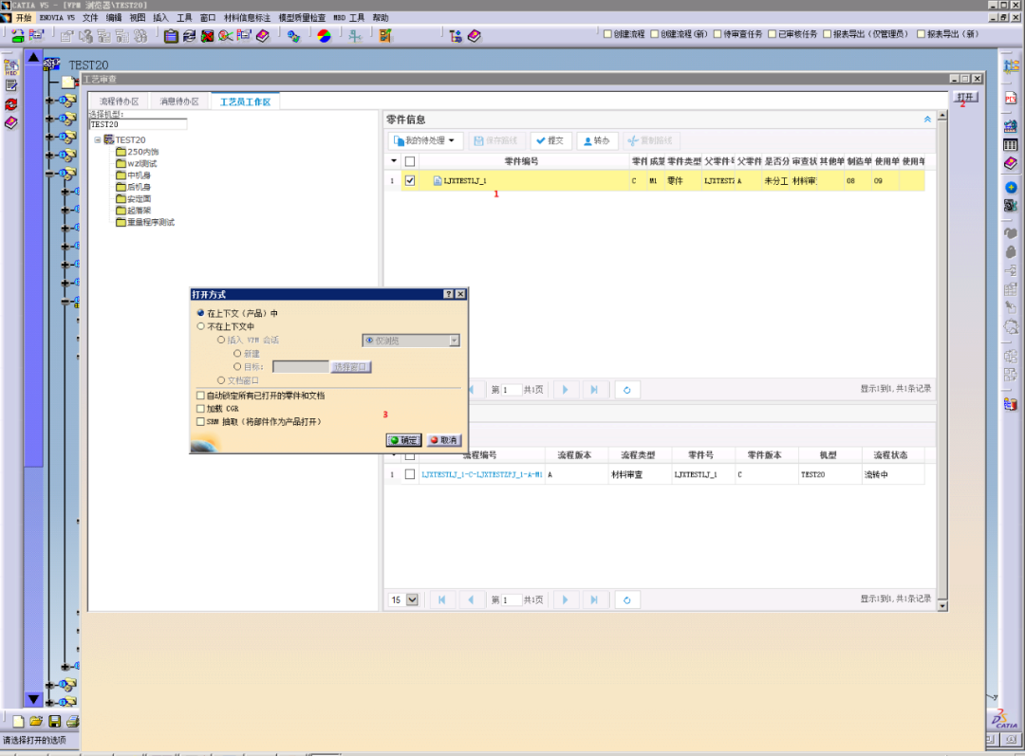Click the PCS icon in right sidebar
Image resolution: width=1025 pixels, height=756 pixels.
coord(1011,99)
